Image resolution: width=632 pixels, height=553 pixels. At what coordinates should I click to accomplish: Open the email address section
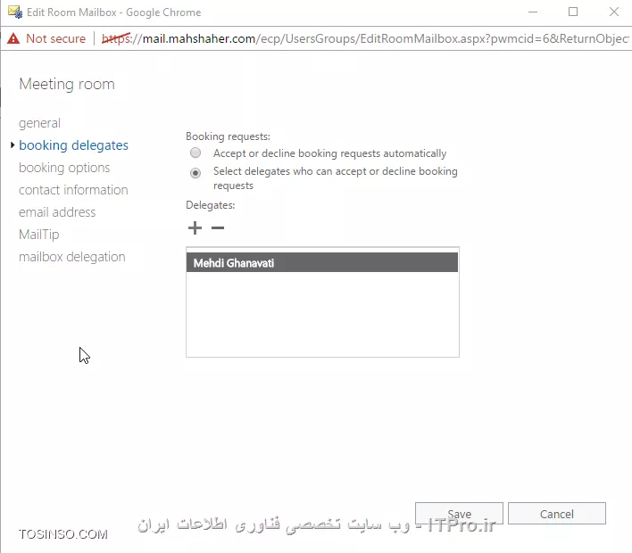57,212
